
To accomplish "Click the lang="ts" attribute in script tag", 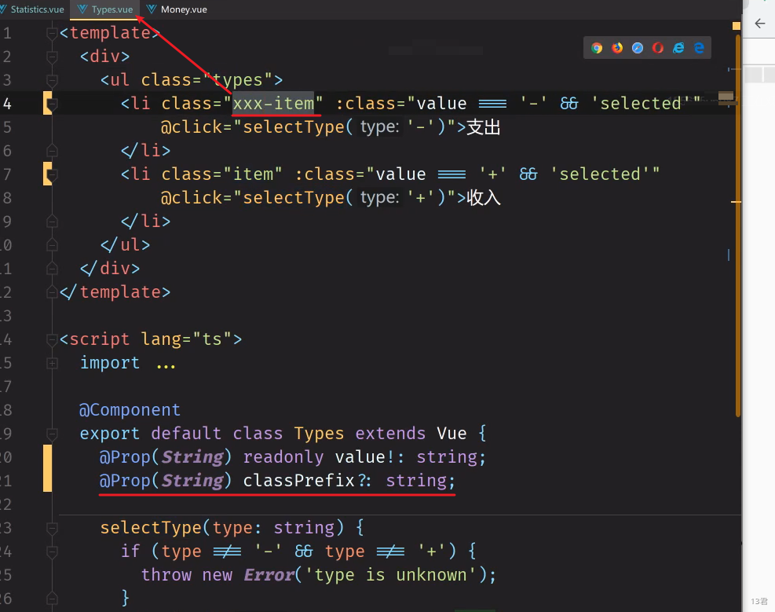I will [186, 339].
